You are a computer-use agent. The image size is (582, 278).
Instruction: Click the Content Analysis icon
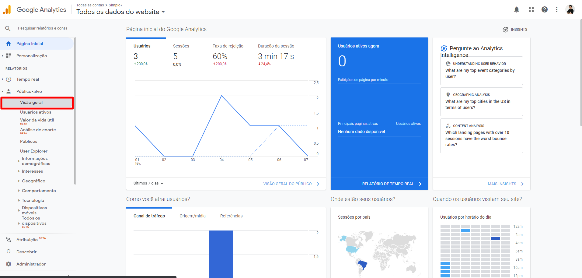coord(448,126)
